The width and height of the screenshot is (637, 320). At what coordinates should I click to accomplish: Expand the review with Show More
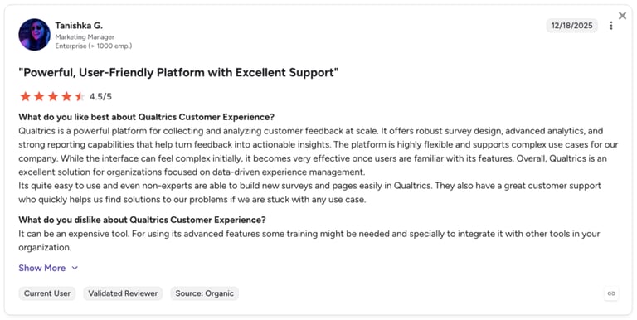coord(41,268)
